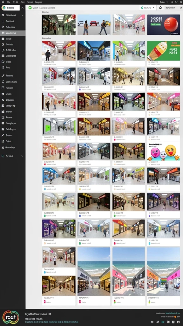Open the sidebar item with crossed-tools icon
This screenshot has height=326, width=183.
12,100
